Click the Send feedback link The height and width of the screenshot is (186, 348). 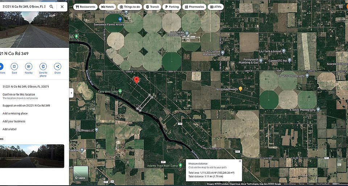[323, 184]
